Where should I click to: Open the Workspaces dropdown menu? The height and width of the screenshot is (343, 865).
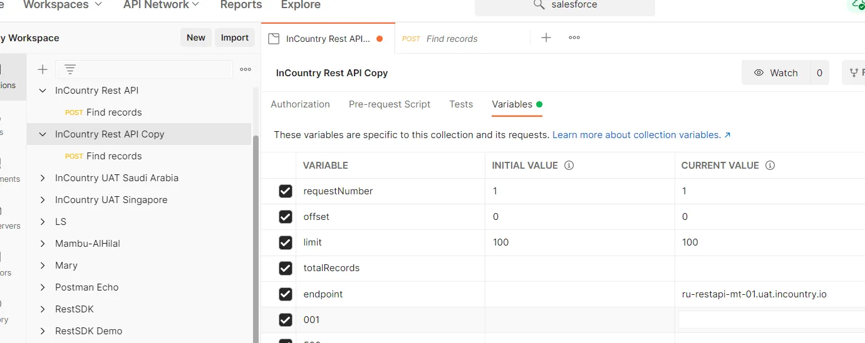coord(63,5)
